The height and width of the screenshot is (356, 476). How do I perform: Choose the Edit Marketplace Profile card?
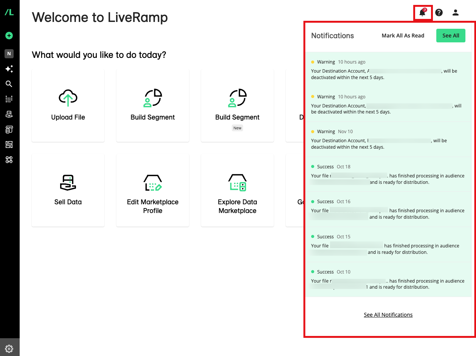(x=153, y=190)
